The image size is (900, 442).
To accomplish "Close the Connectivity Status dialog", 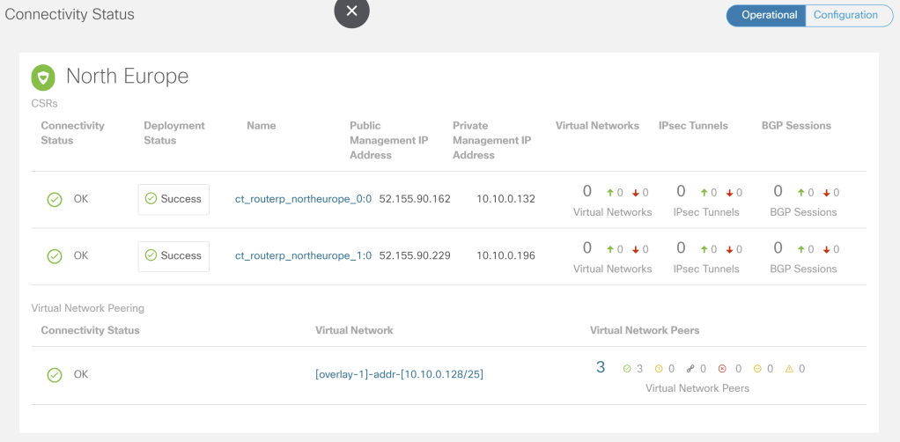I will click(351, 11).
